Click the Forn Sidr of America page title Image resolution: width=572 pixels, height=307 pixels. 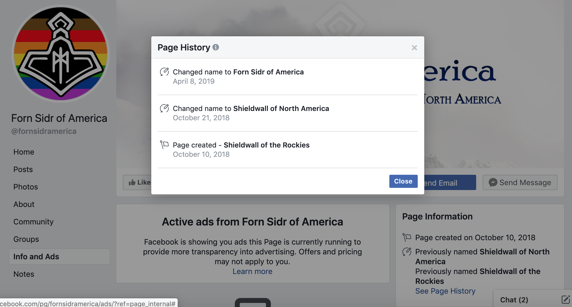click(x=59, y=118)
